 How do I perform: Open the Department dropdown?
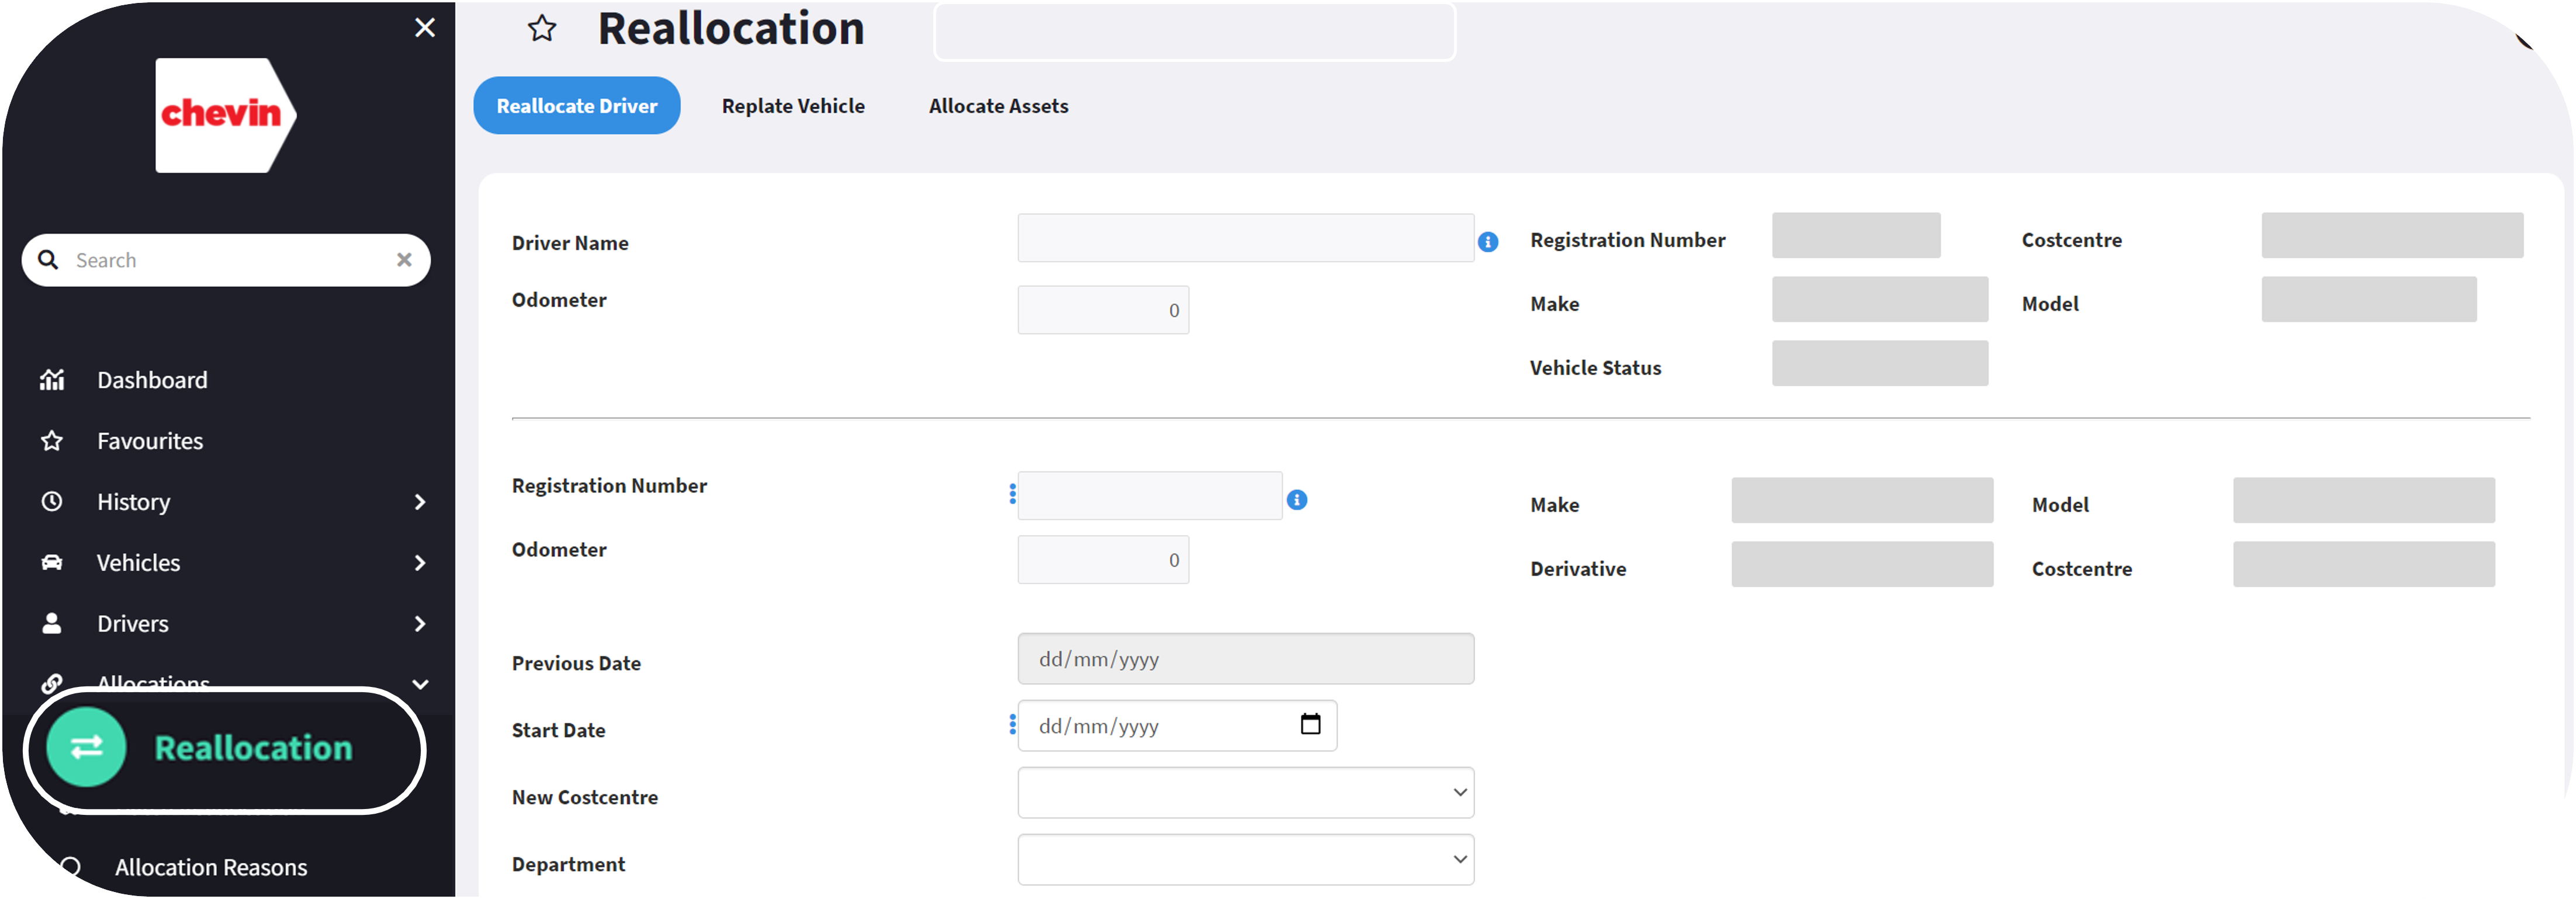tap(1245, 860)
